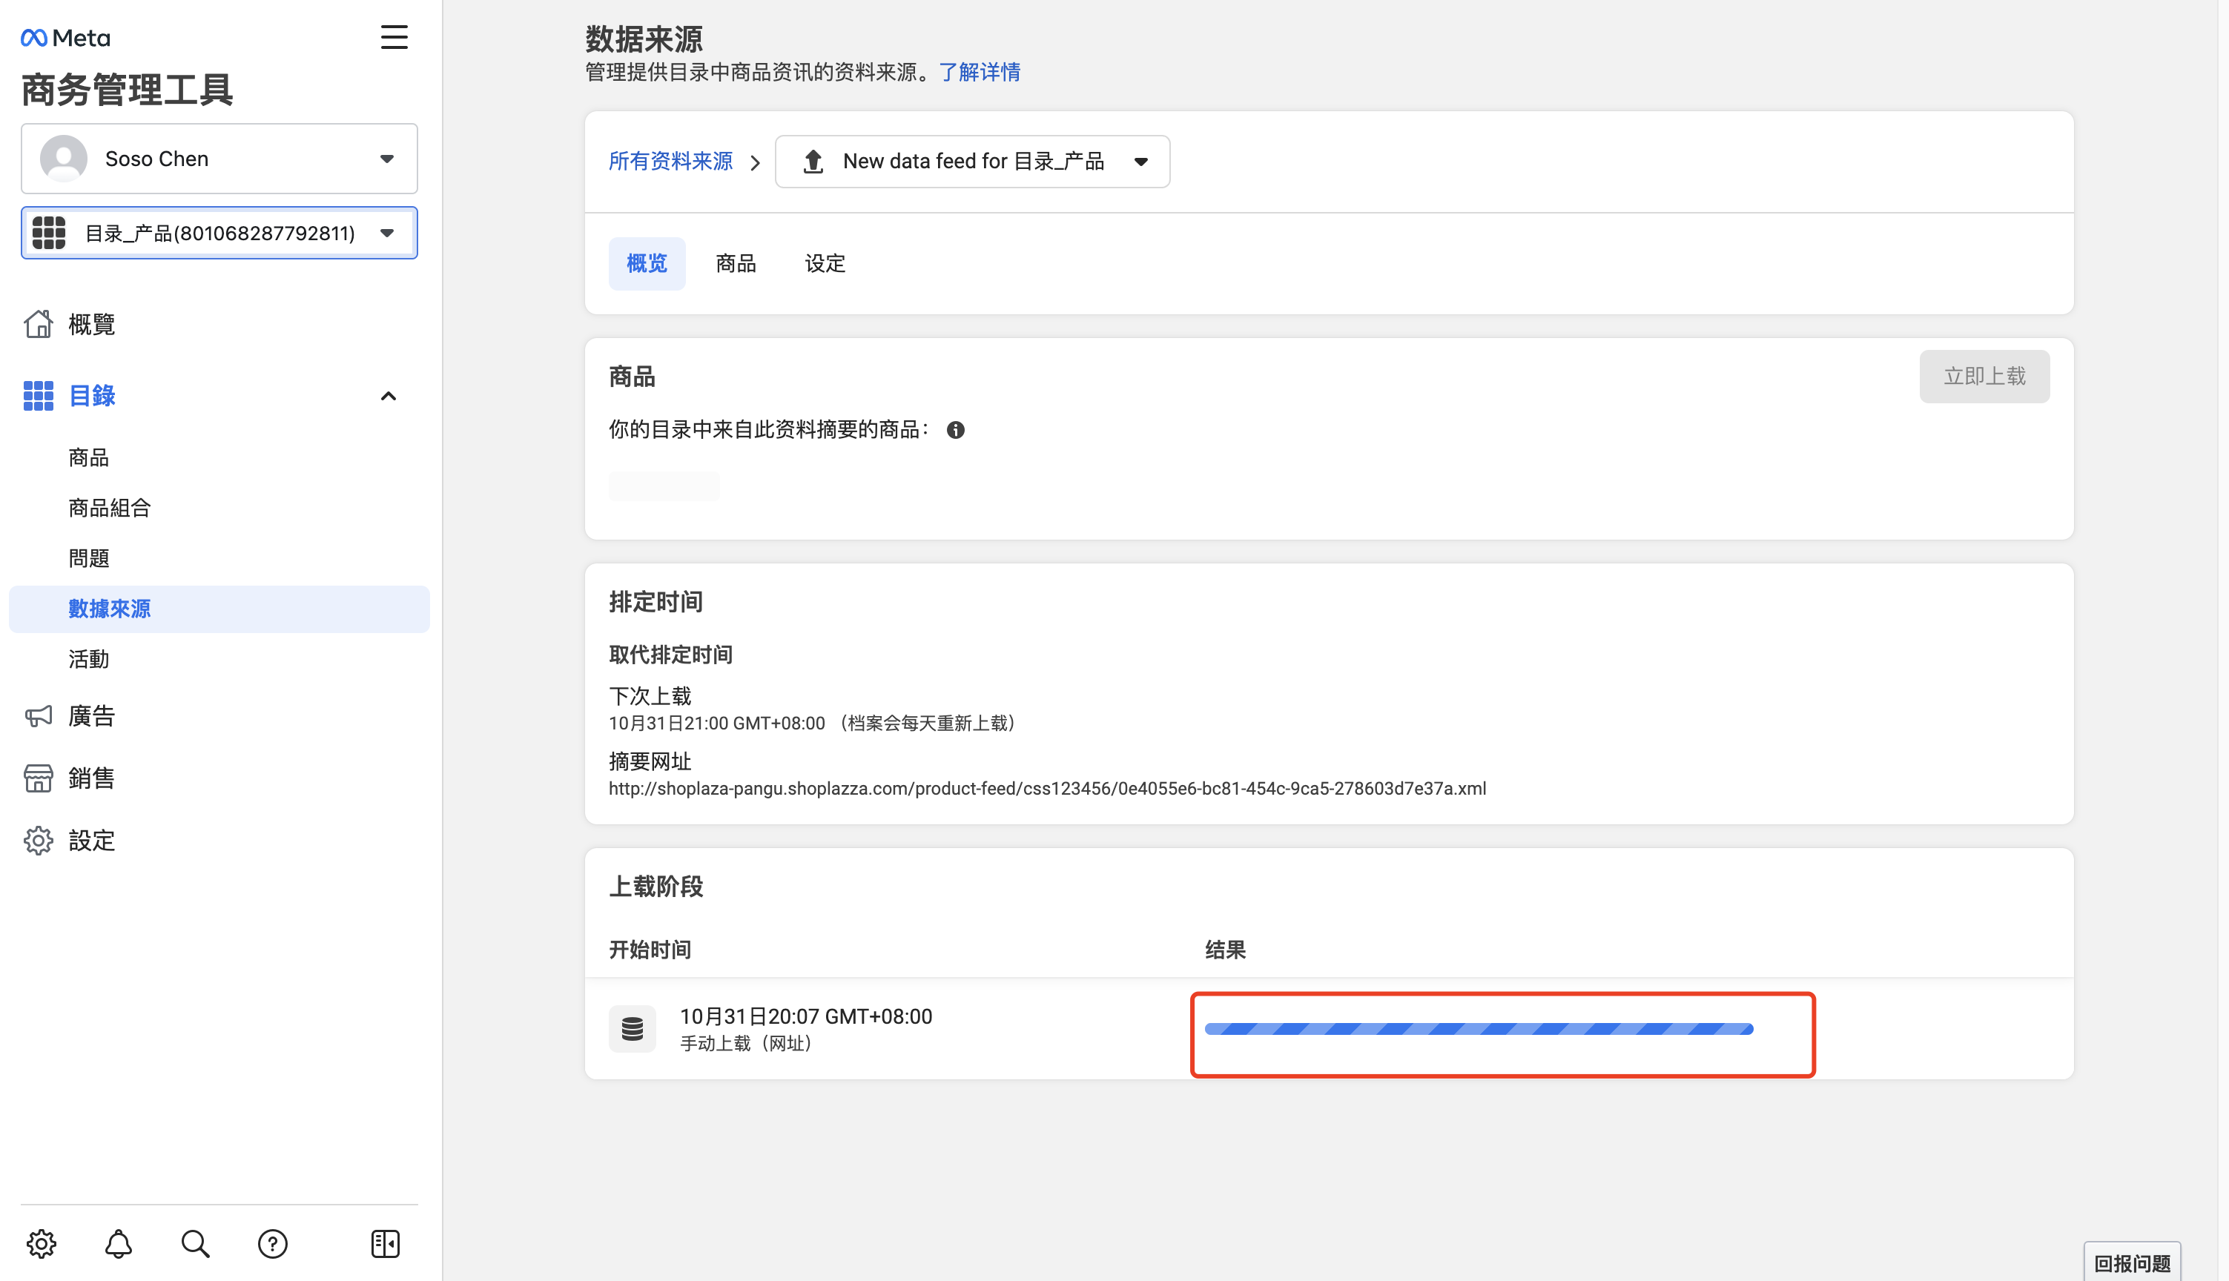The height and width of the screenshot is (1281, 2229).
Task: Click the database icon in upload row
Action: pos(632,1028)
